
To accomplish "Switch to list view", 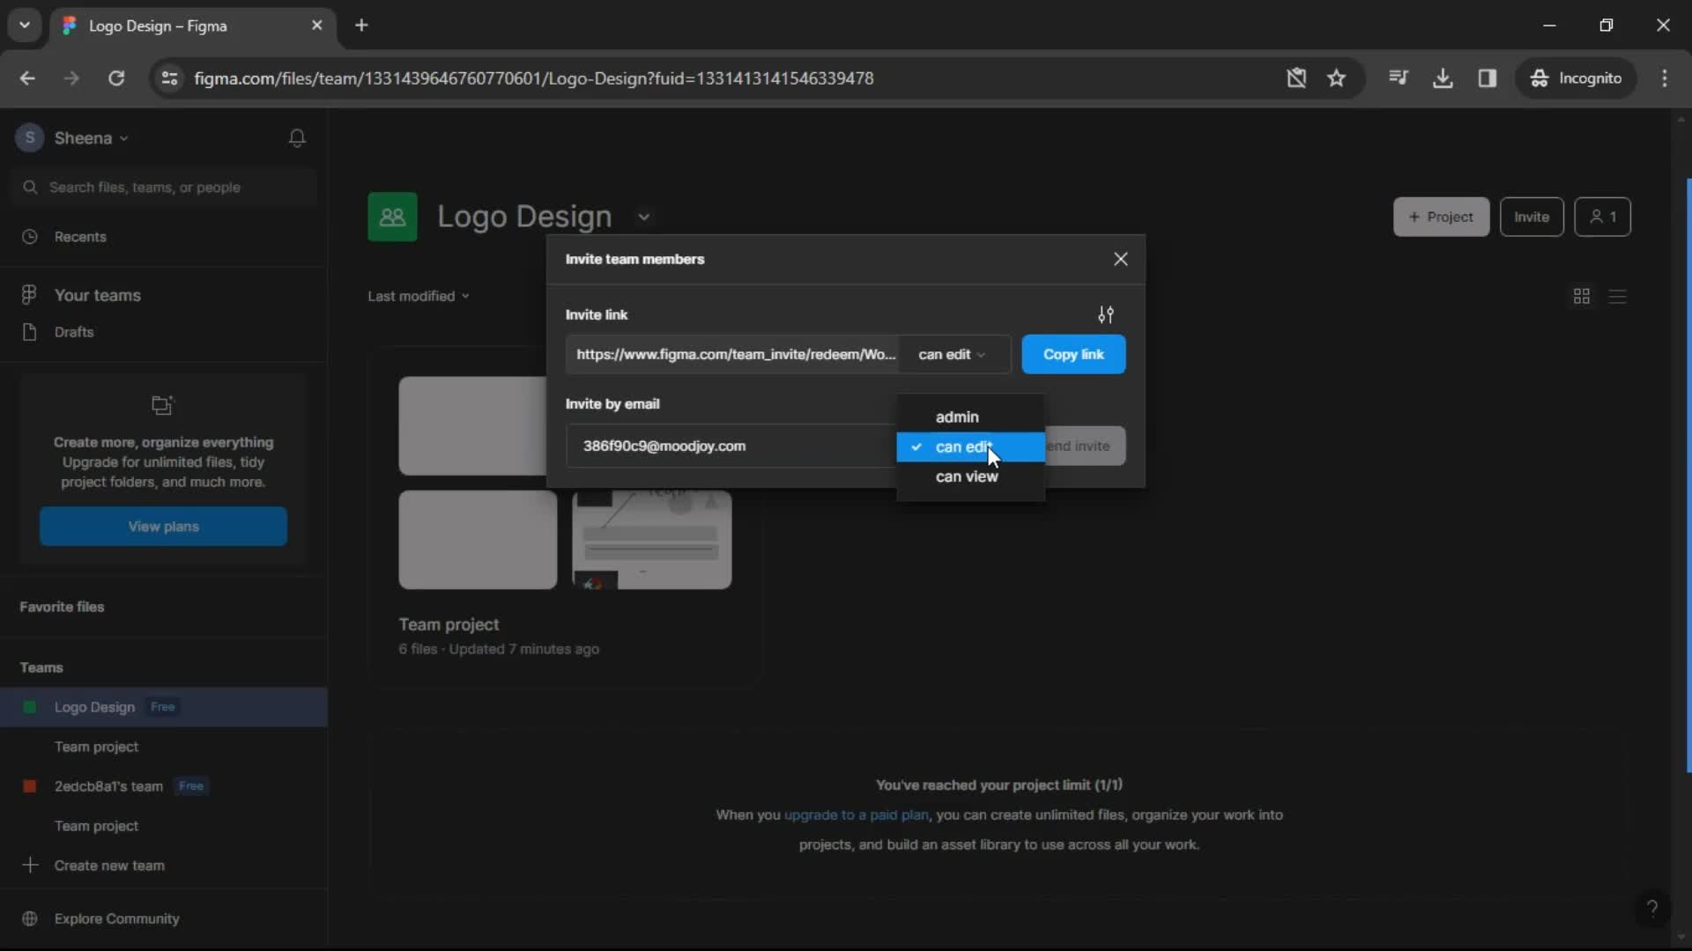I will click(x=1617, y=297).
